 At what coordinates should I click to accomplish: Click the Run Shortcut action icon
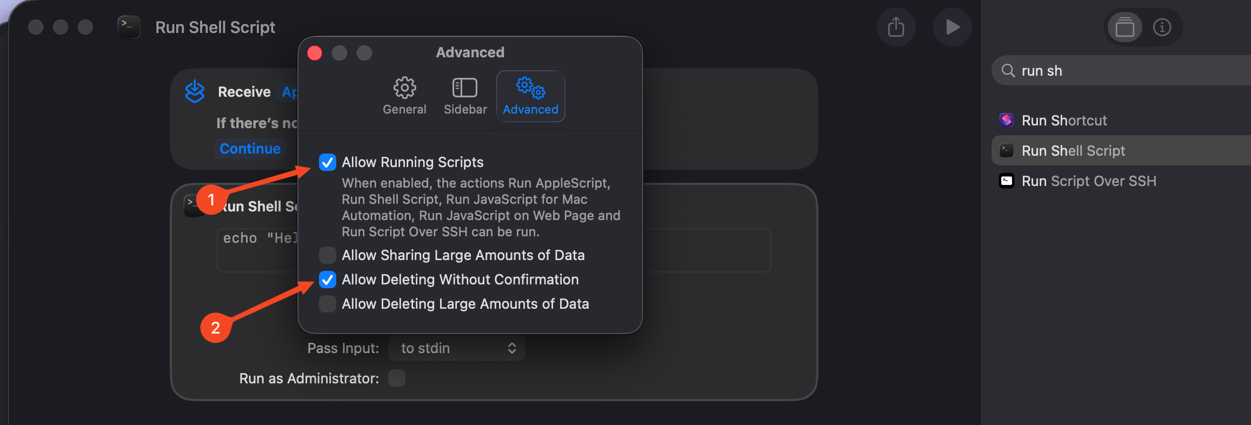point(1006,120)
